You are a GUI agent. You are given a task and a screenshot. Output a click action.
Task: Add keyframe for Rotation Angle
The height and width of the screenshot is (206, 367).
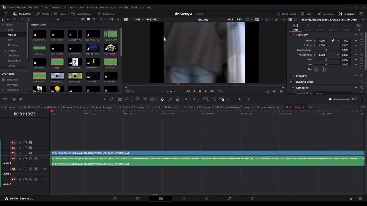pyautogui.click(x=356, y=50)
